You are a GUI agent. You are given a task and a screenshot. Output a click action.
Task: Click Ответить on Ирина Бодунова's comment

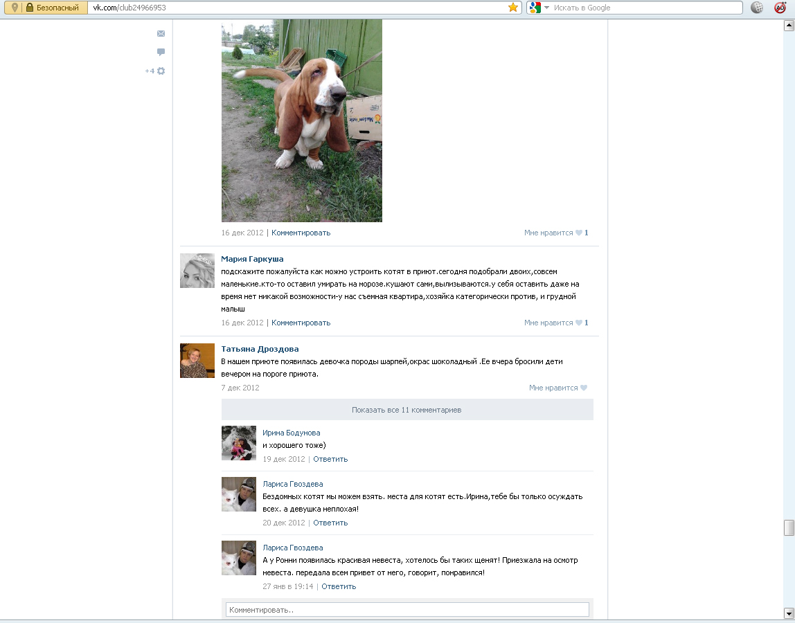click(x=330, y=459)
